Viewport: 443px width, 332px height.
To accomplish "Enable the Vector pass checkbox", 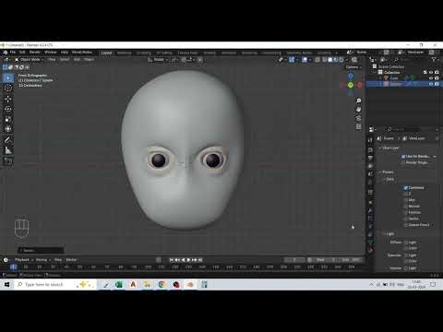I will tap(405, 219).
